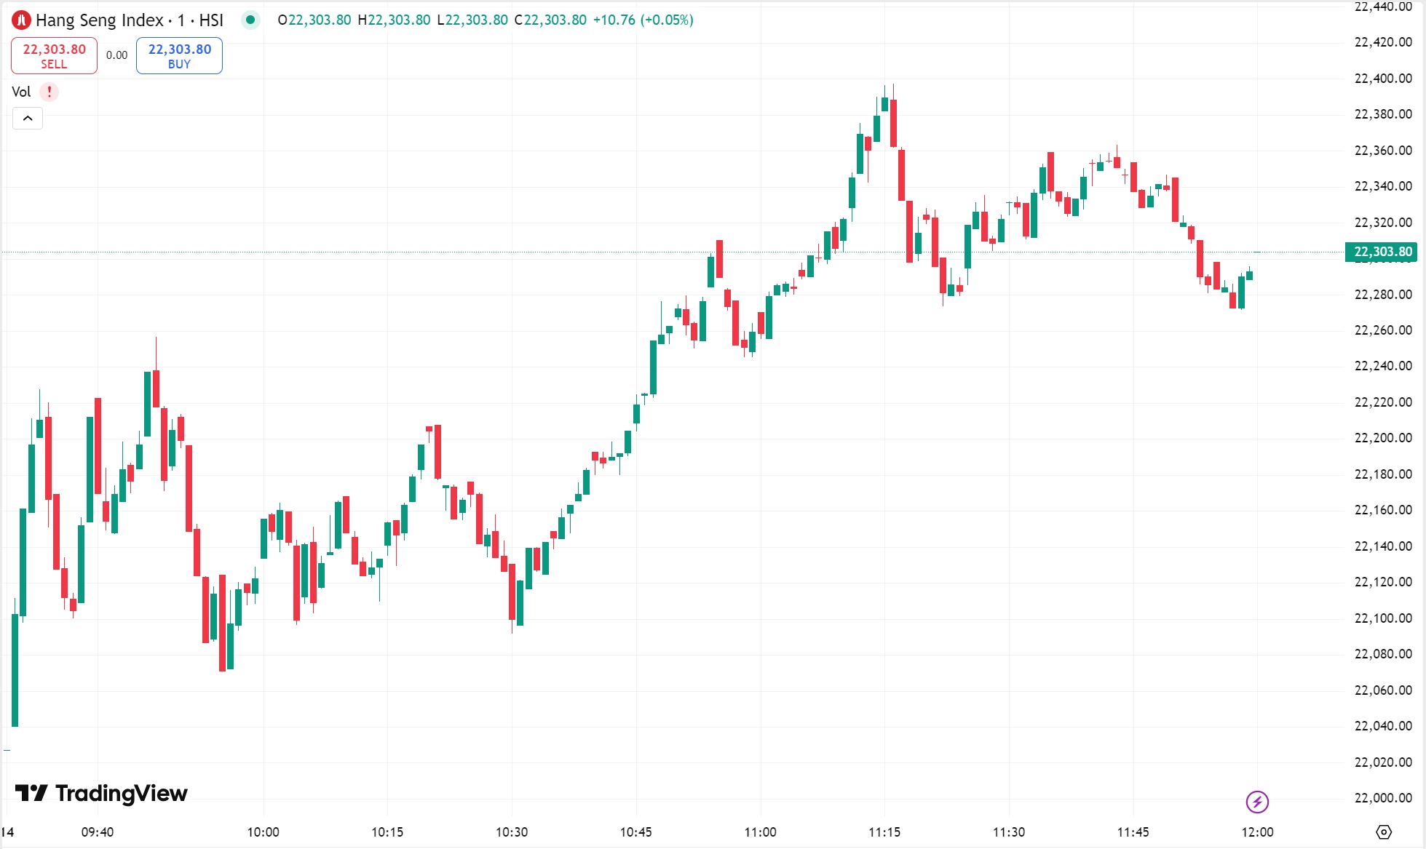
Task: Click the warning exclamation icon beside Vol
Action: 48,92
